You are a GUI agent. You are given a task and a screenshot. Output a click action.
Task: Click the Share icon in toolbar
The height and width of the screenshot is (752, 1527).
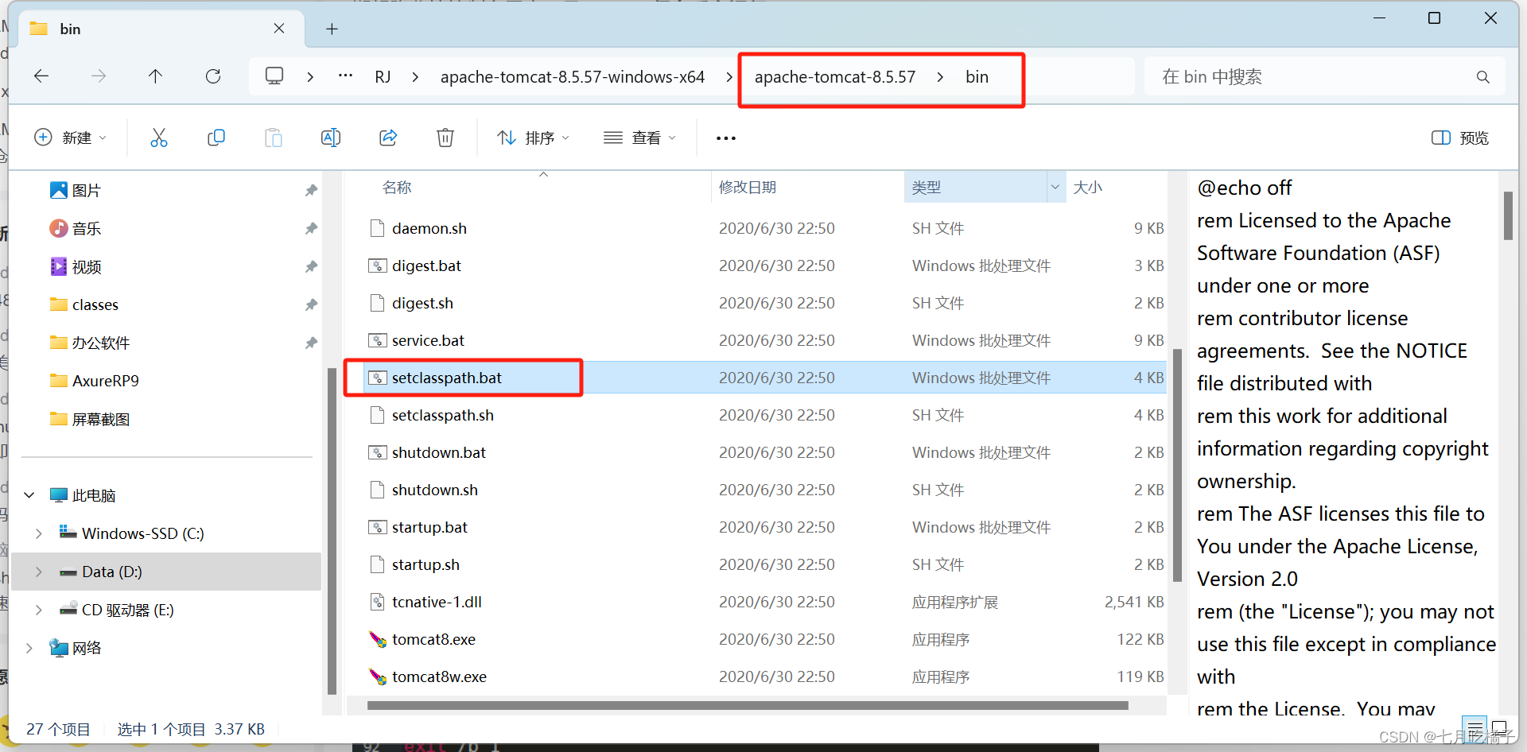pyautogui.click(x=388, y=138)
